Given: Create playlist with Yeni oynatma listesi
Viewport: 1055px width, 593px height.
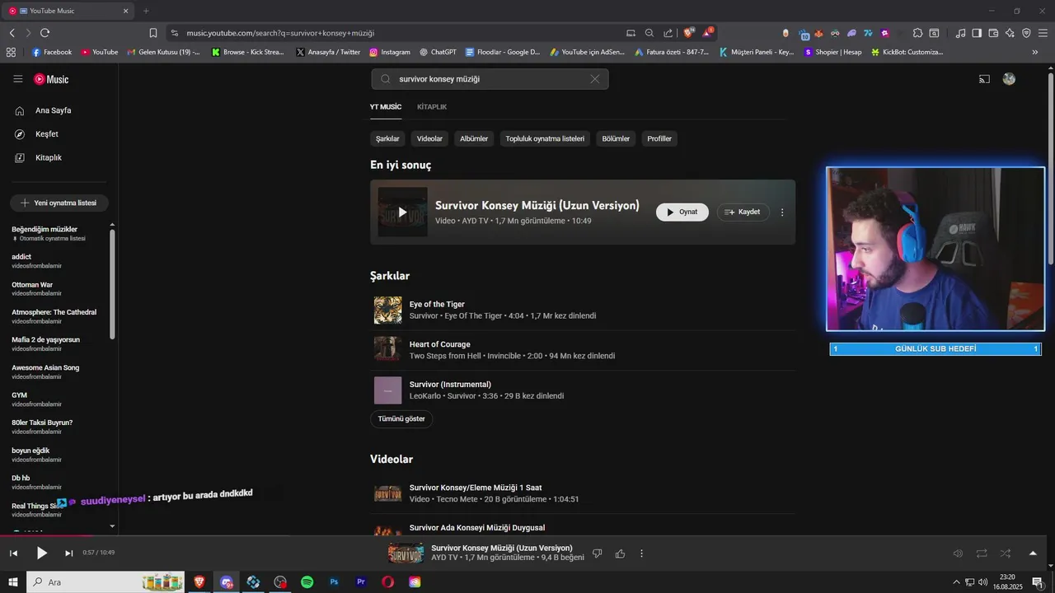Looking at the screenshot, I should [59, 203].
